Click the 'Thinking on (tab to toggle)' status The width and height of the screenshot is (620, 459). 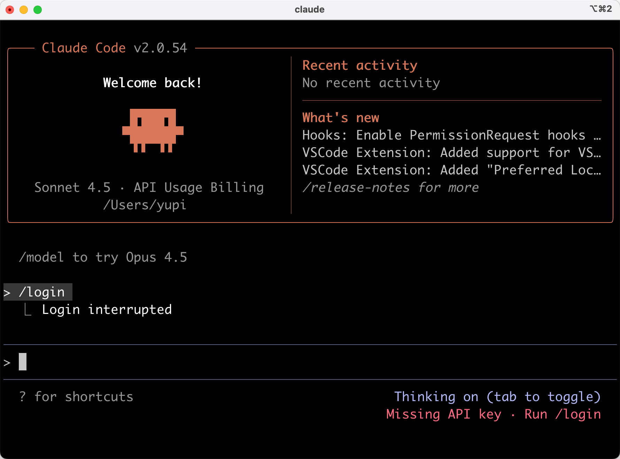(497, 397)
